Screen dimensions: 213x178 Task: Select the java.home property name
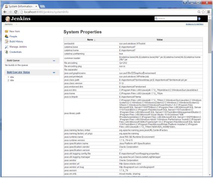tap(70, 94)
